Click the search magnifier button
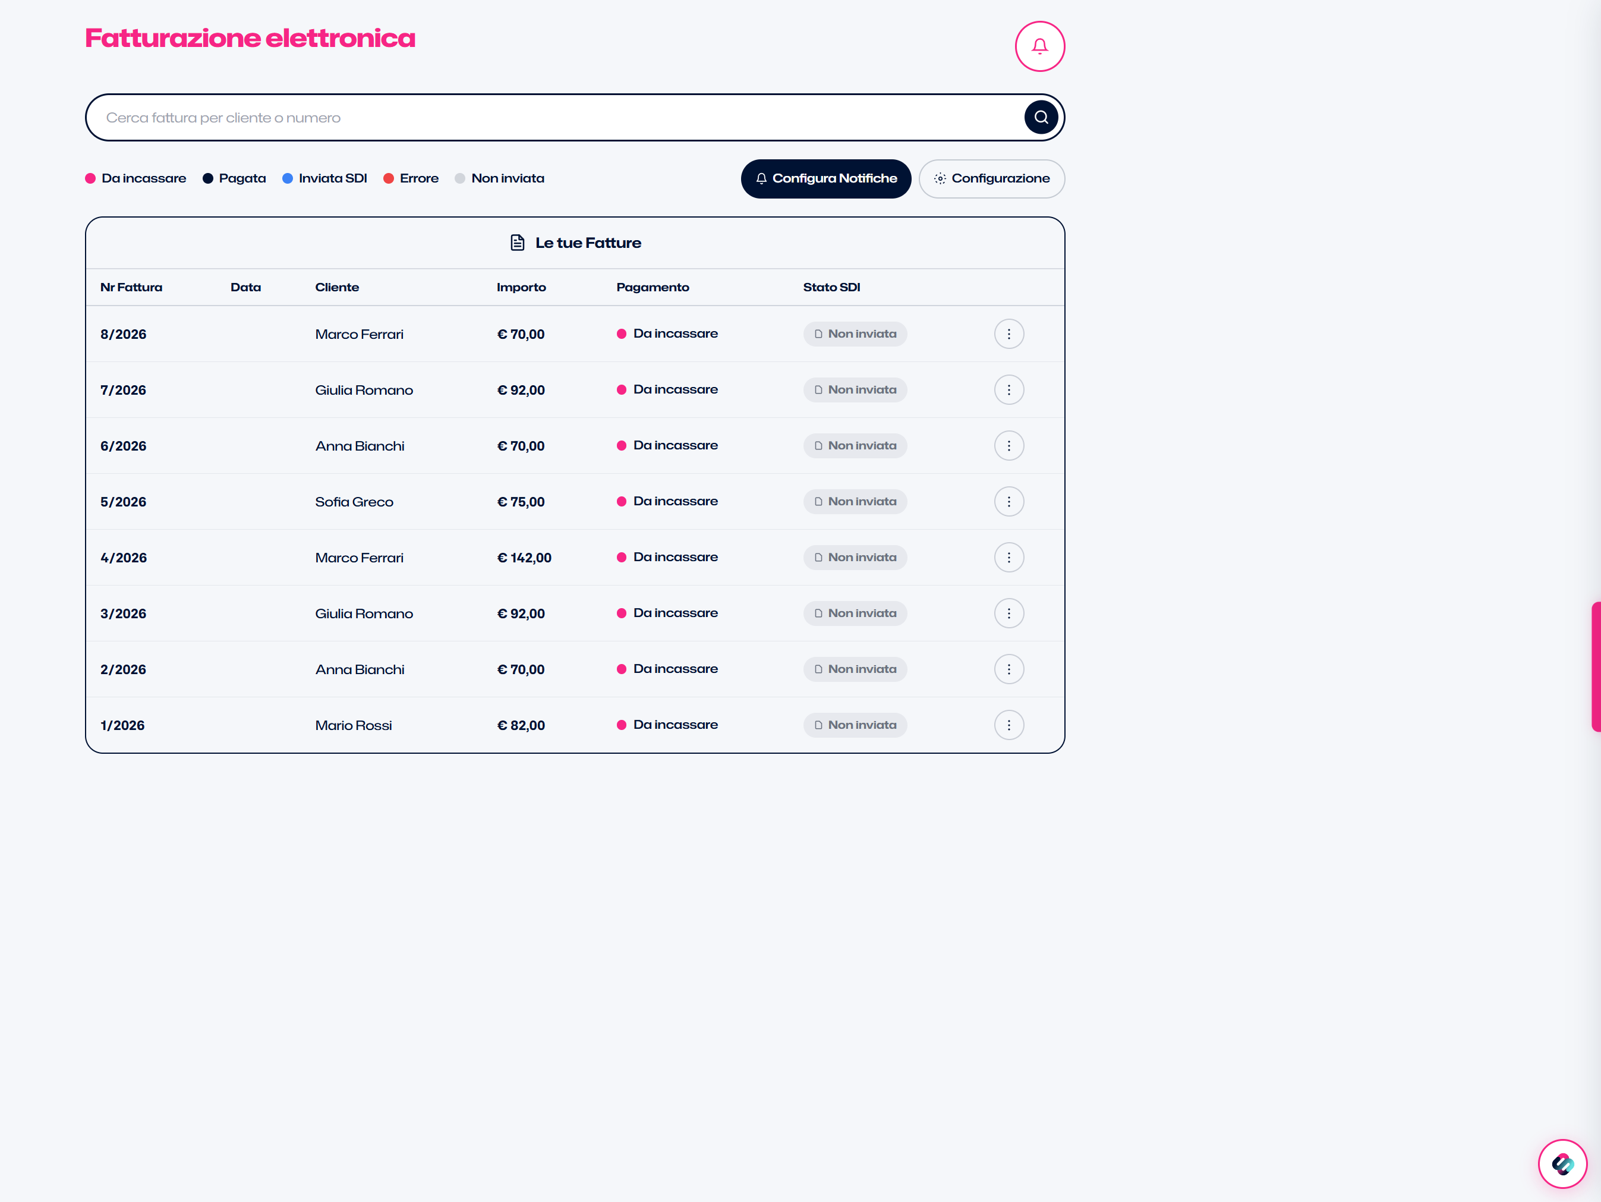The width and height of the screenshot is (1601, 1202). coord(1041,117)
